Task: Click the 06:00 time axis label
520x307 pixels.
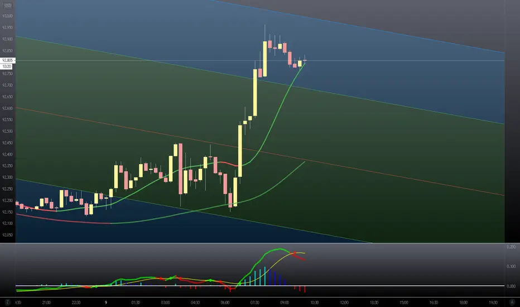Action: click(225, 303)
